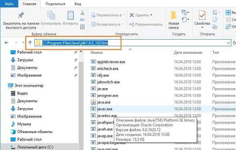Click the paste shortcut icon
The width and height of the screenshot is (236, 150).
point(82,27)
